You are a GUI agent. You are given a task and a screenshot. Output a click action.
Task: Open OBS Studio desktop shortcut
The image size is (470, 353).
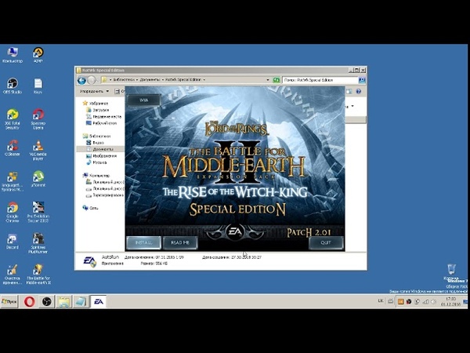[x=13, y=86]
